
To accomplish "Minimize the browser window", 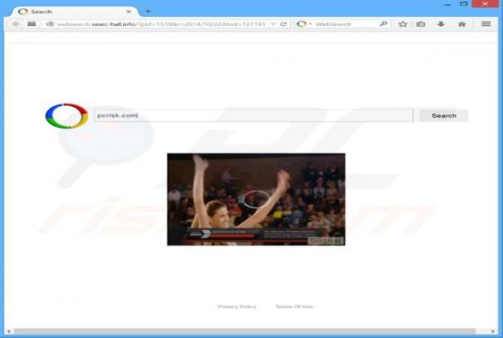I will pyautogui.click(x=448, y=4).
